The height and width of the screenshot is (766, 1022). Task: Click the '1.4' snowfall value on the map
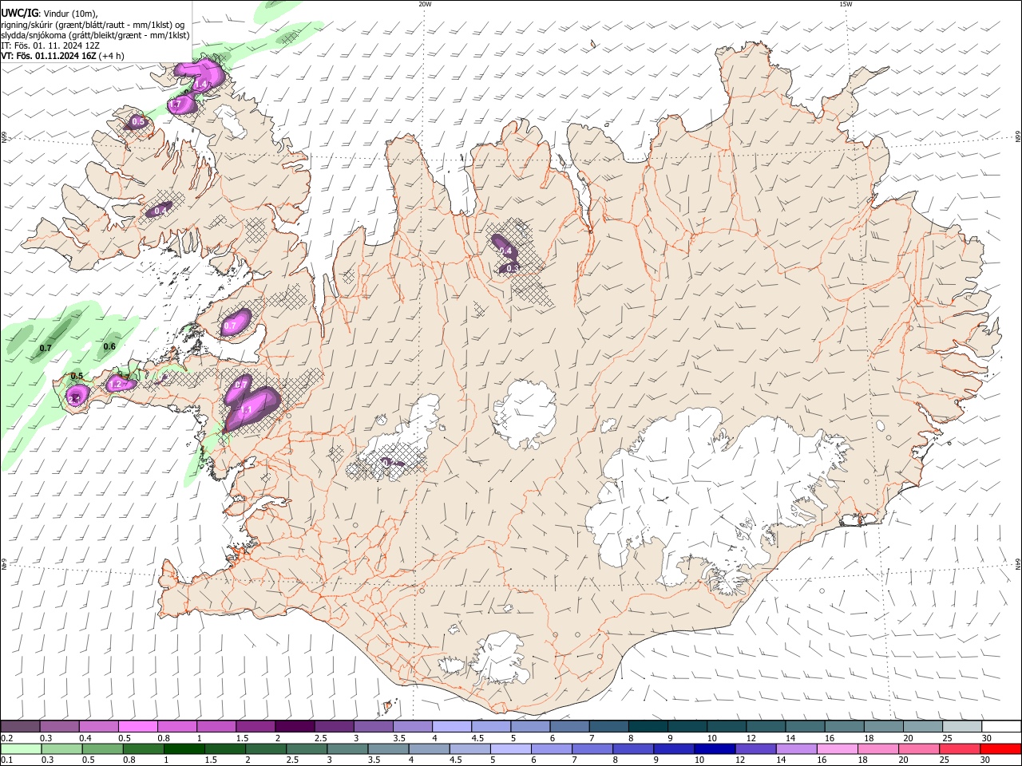(201, 84)
